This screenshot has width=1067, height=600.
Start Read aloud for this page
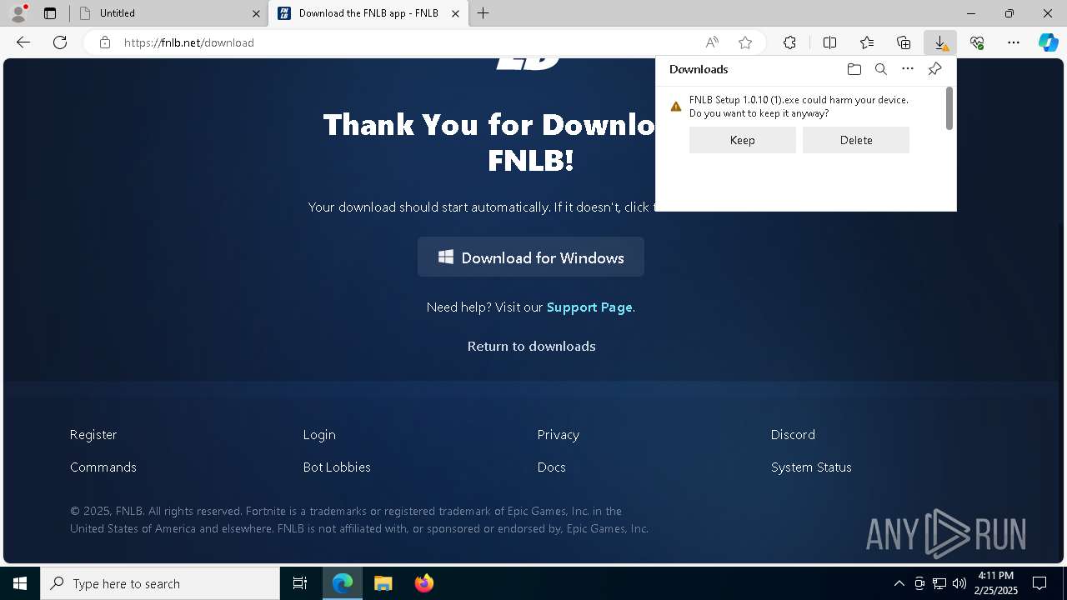pyautogui.click(x=712, y=42)
